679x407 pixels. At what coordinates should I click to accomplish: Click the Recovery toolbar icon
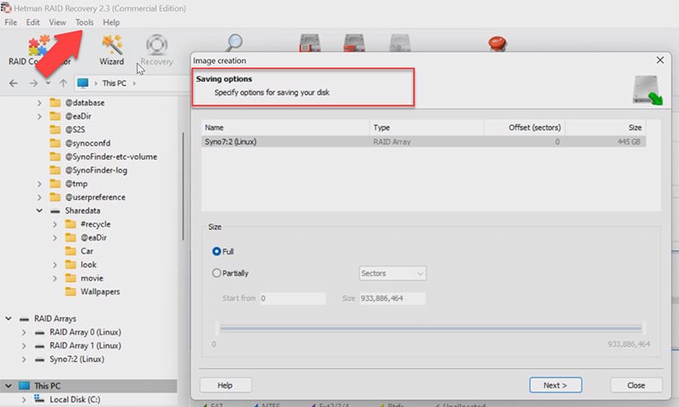click(156, 50)
